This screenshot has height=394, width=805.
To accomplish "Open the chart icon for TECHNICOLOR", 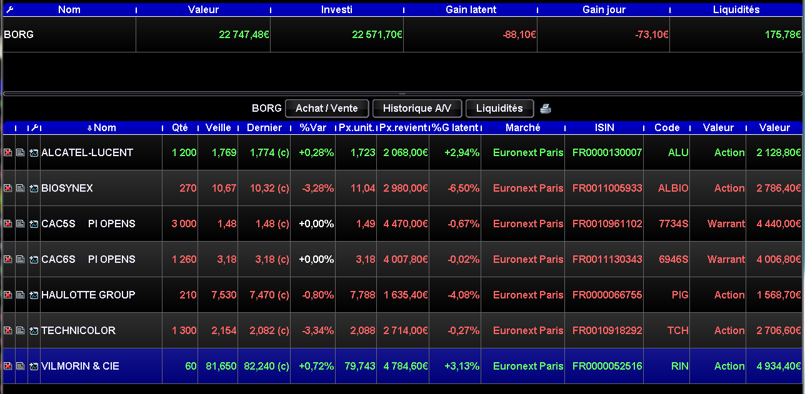I will click(34, 330).
